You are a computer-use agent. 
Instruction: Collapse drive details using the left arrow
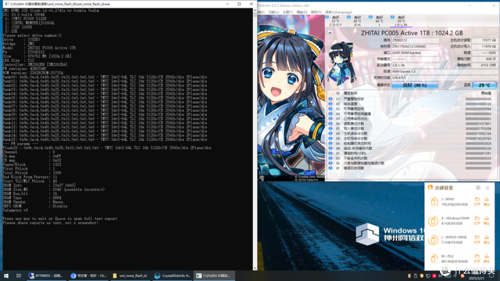[330, 31]
